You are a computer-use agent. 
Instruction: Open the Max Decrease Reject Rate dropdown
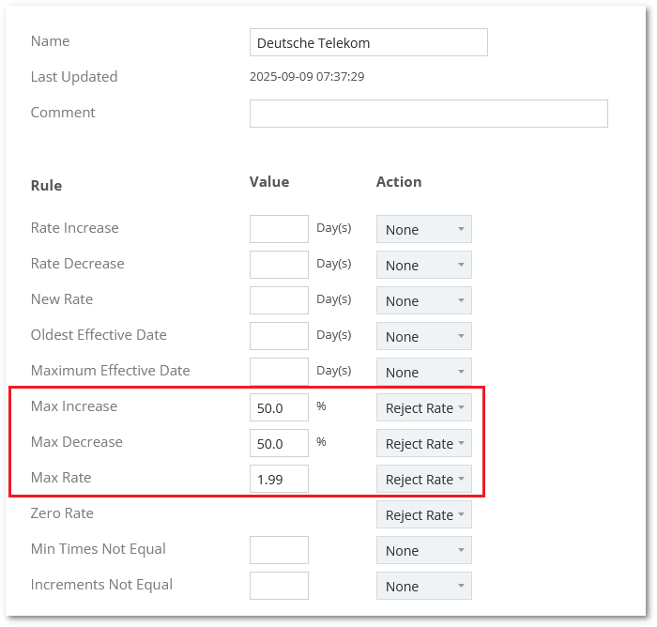click(423, 443)
